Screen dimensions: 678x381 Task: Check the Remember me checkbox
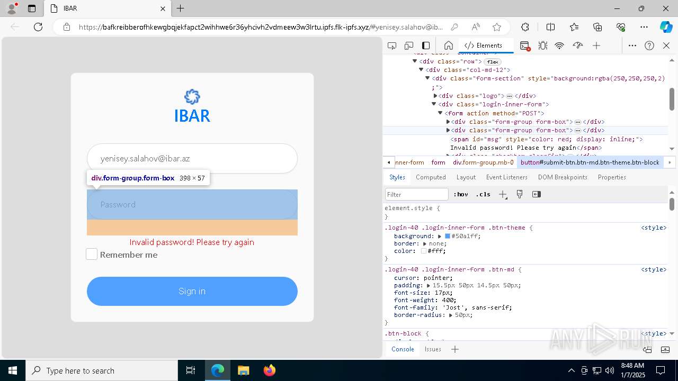click(x=92, y=255)
